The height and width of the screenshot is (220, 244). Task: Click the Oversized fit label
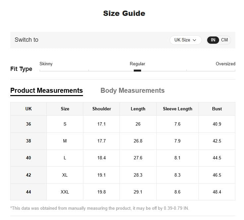point(225,64)
